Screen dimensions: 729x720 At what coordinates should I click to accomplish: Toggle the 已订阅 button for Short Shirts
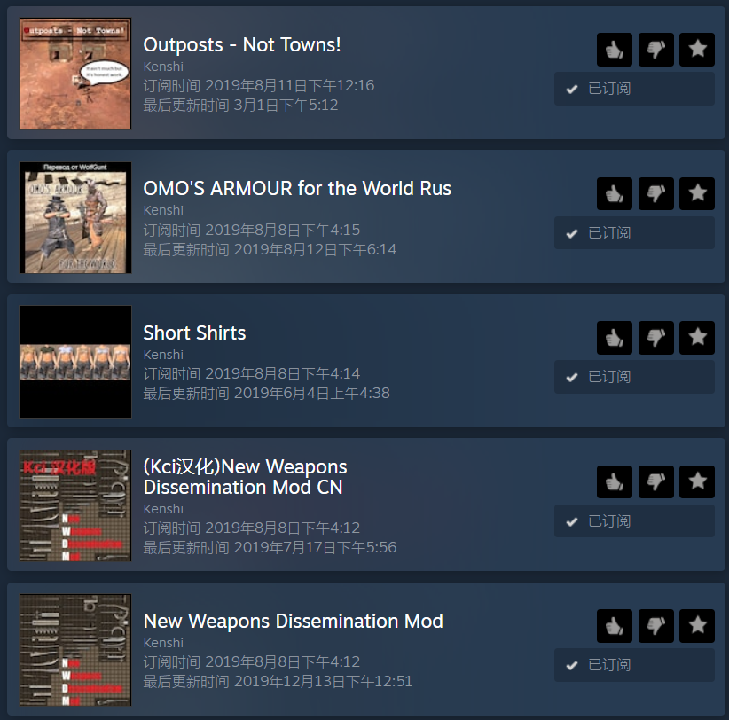[634, 377]
